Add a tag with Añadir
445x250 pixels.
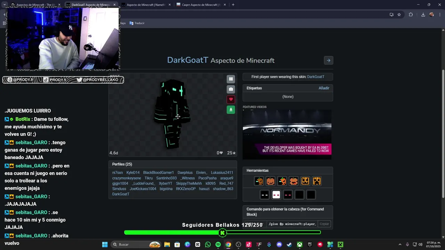[324, 88]
